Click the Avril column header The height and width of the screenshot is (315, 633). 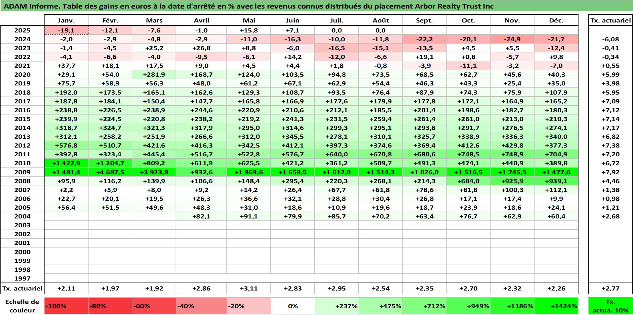201,20
